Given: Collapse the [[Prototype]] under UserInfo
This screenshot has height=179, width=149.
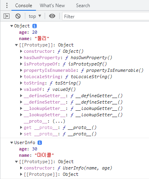Looking at the screenshot, I should 16,162.
